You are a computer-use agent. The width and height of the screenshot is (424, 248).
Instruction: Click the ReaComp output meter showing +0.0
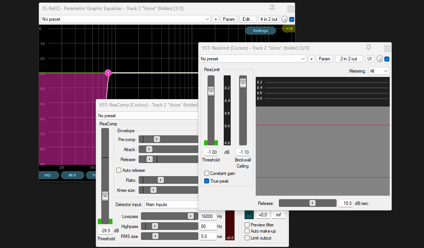point(230,225)
